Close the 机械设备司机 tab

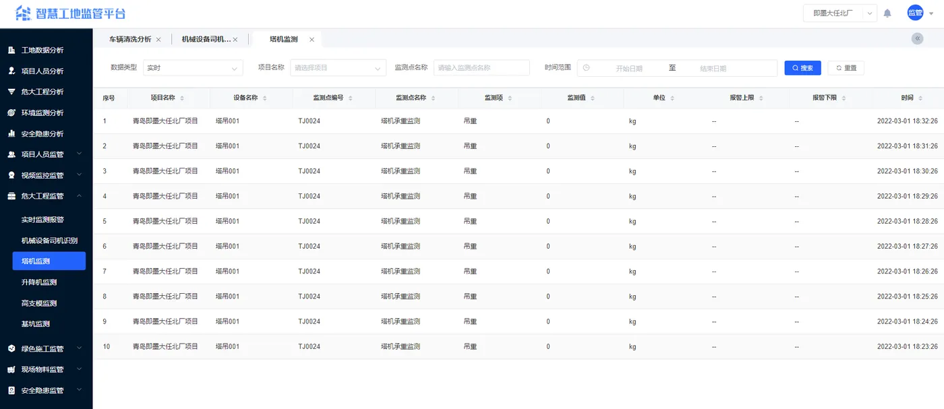click(x=235, y=40)
